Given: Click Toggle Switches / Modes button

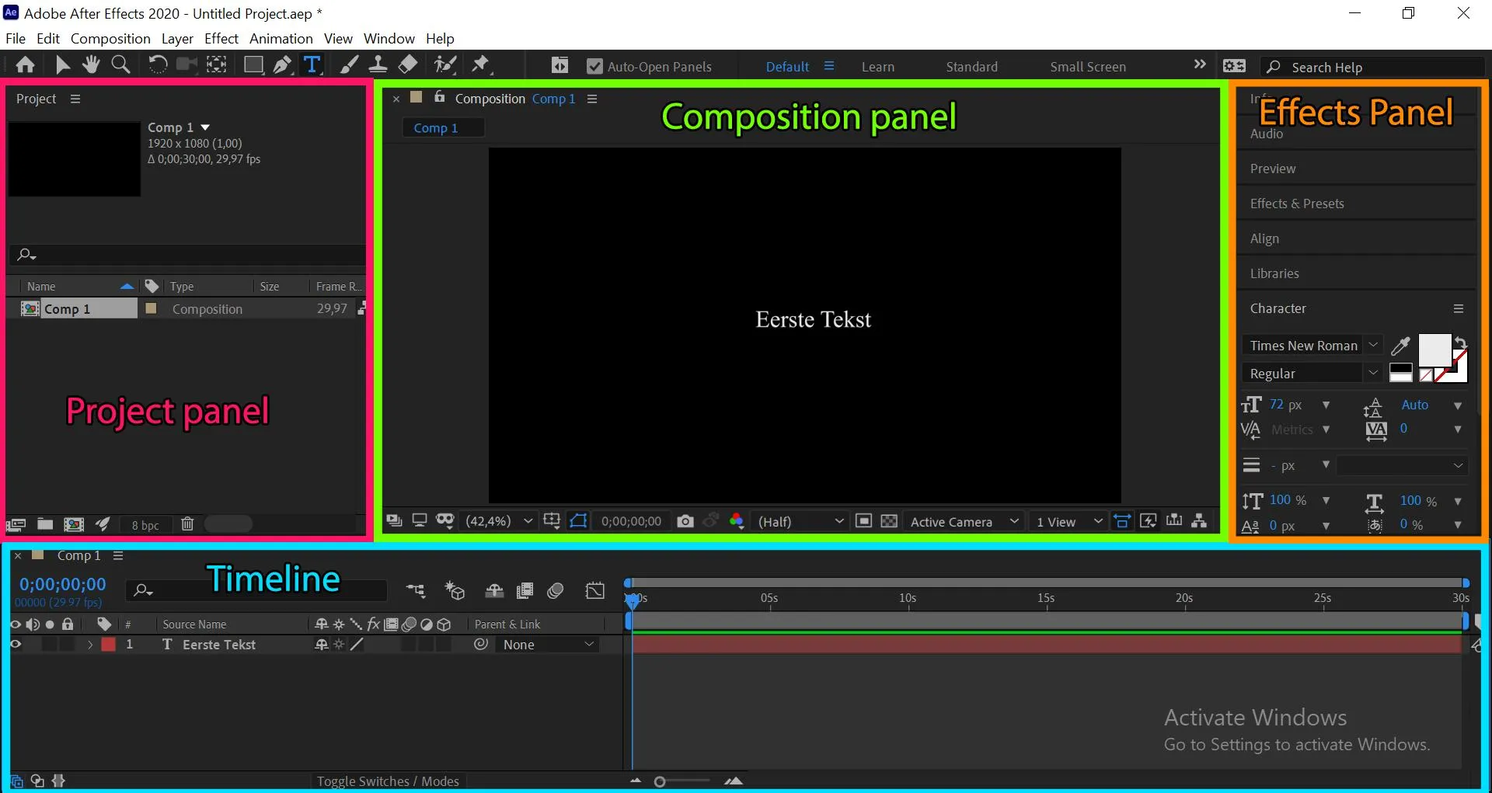Looking at the screenshot, I should click(x=388, y=781).
